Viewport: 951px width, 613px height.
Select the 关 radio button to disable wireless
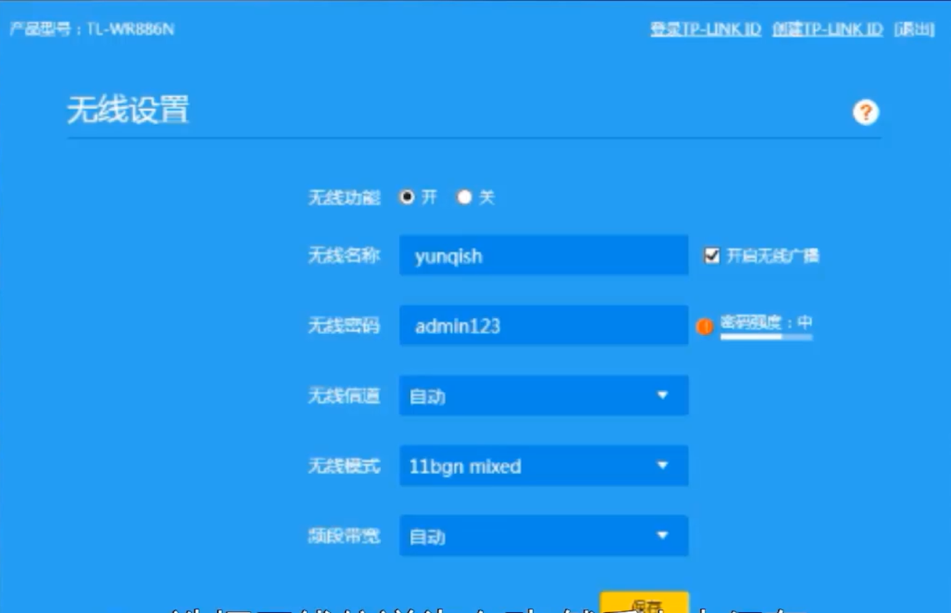(x=464, y=197)
